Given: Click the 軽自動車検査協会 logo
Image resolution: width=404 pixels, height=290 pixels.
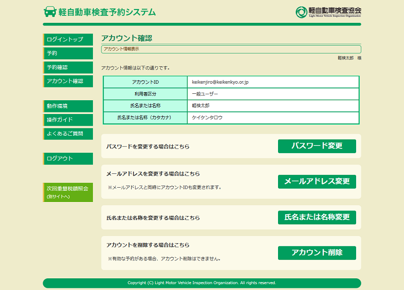Looking at the screenshot, I should [x=328, y=12].
